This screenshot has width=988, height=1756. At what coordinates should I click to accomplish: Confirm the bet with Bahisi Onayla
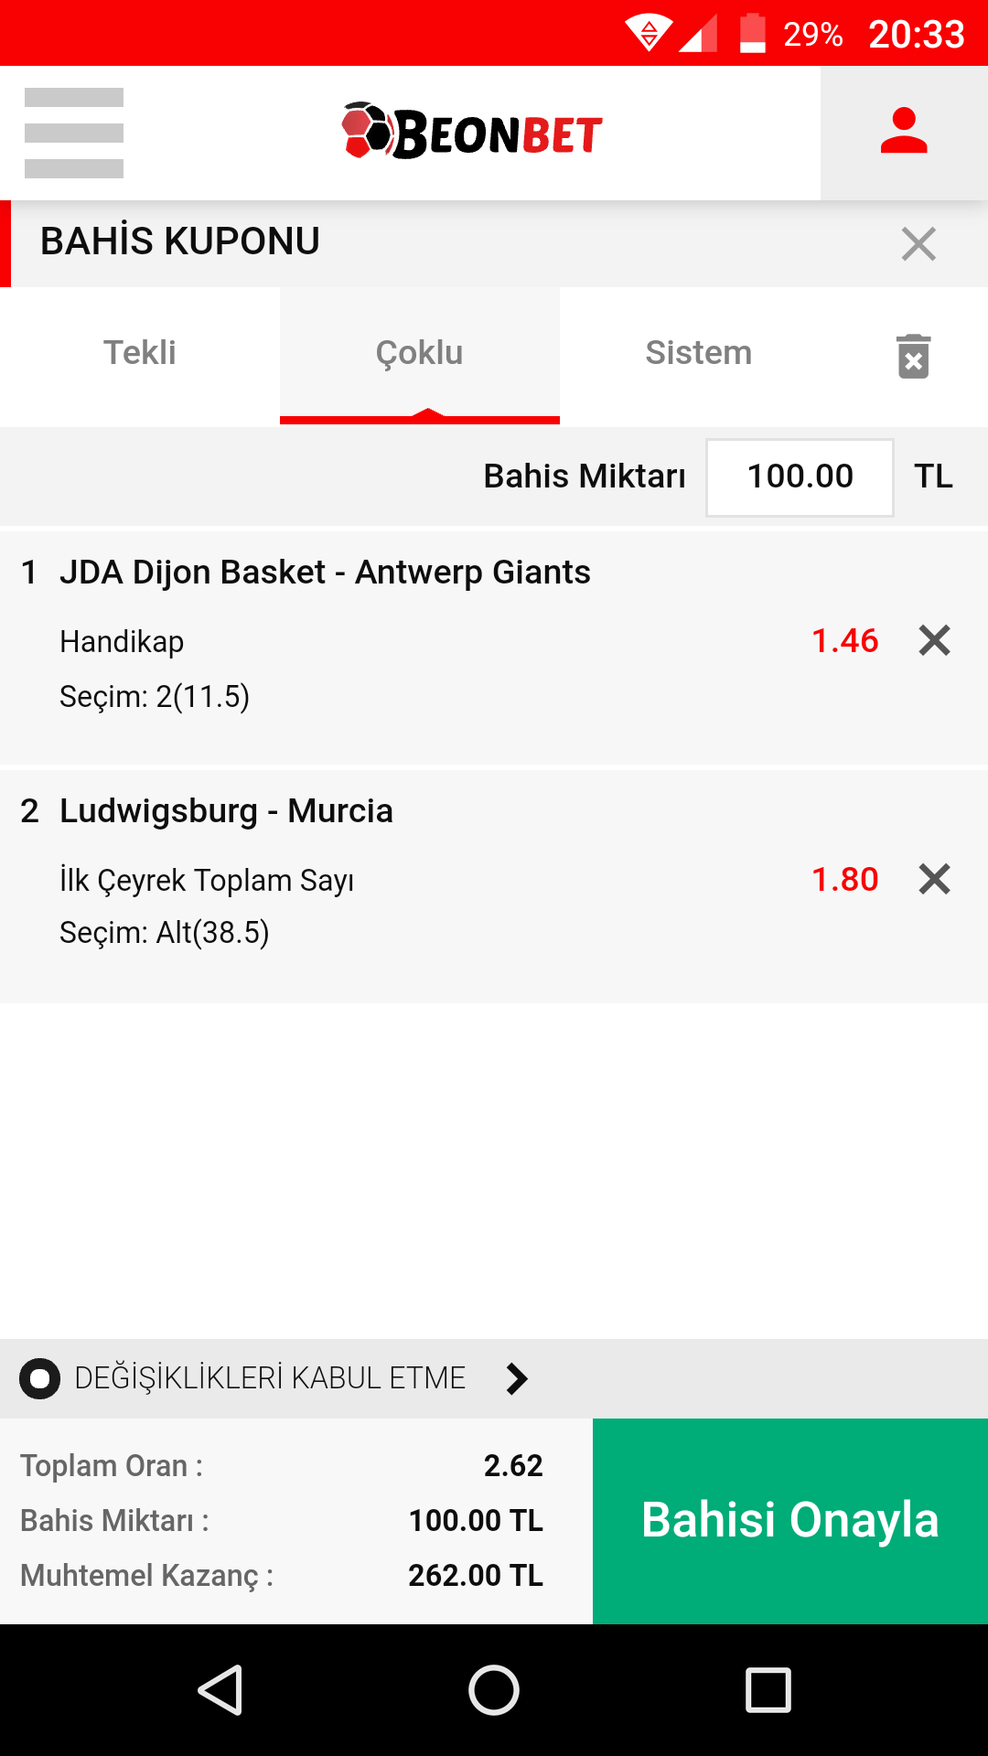pos(790,1521)
